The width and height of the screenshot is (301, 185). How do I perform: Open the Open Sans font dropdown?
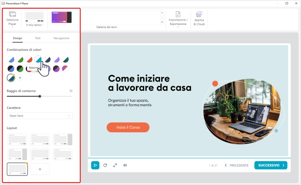coord(40,115)
